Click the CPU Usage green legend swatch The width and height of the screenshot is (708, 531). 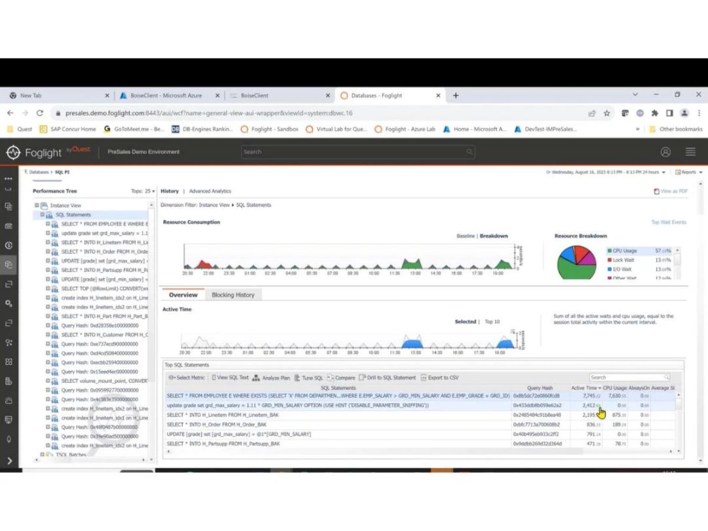[x=609, y=251]
